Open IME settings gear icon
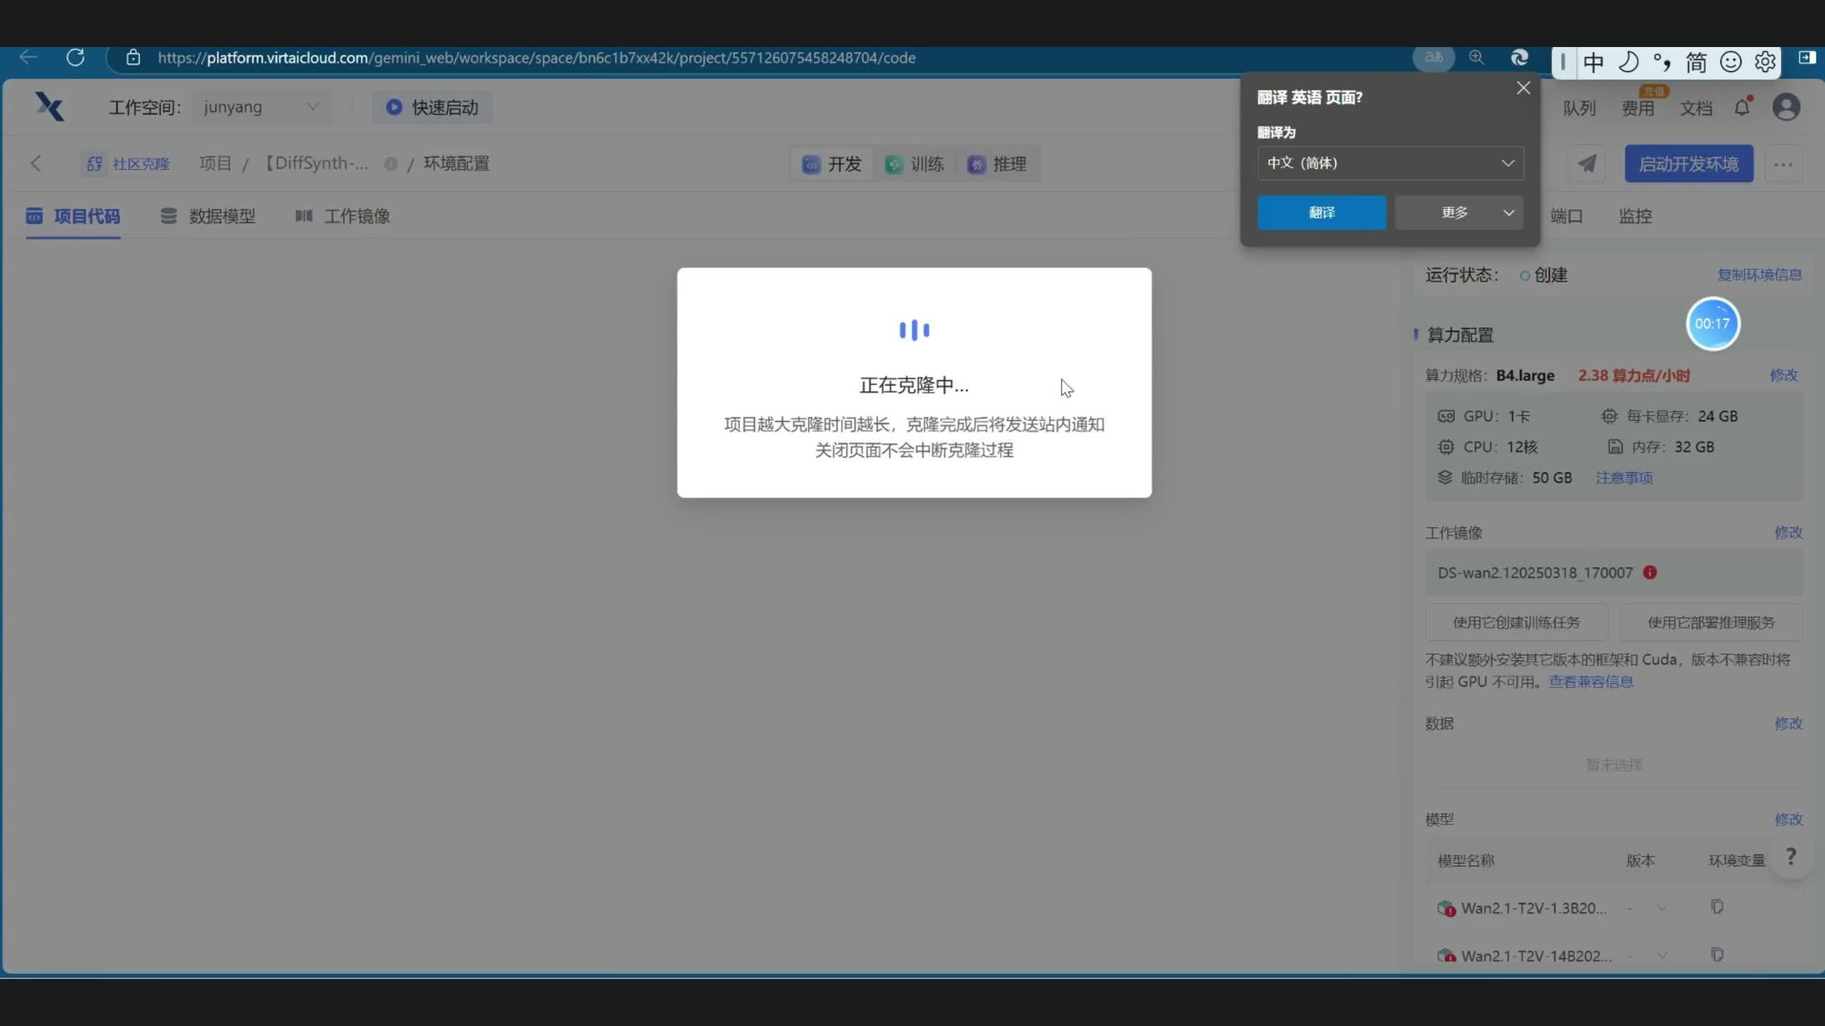This screenshot has width=1825, height=1026. 1765,62
